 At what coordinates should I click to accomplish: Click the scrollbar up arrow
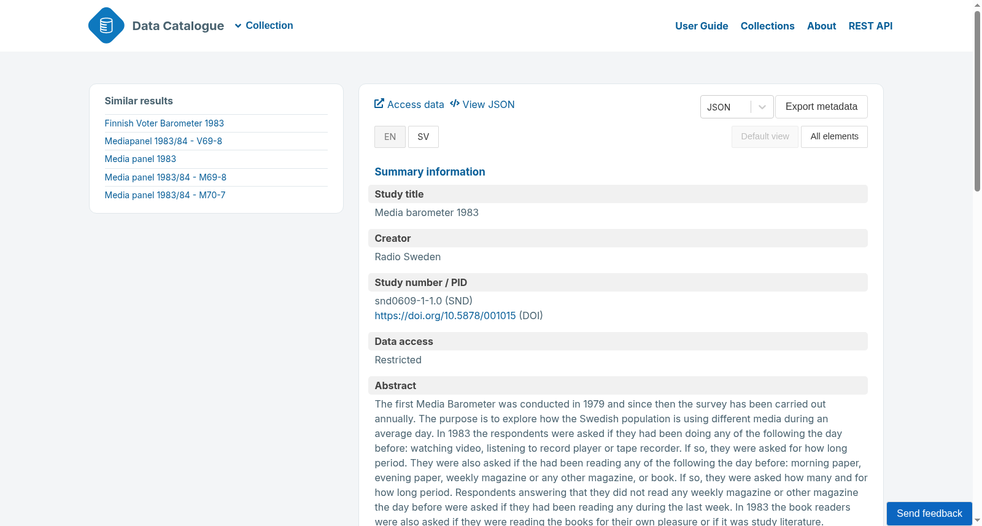coord(977,5)
